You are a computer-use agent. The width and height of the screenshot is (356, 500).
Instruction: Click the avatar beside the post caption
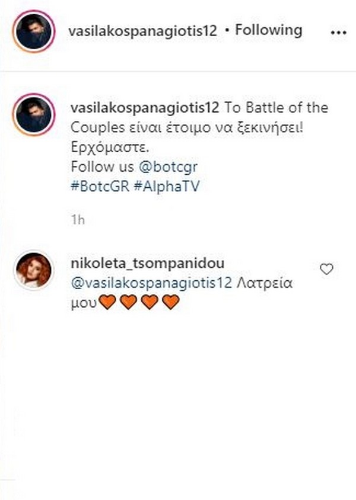34,115
